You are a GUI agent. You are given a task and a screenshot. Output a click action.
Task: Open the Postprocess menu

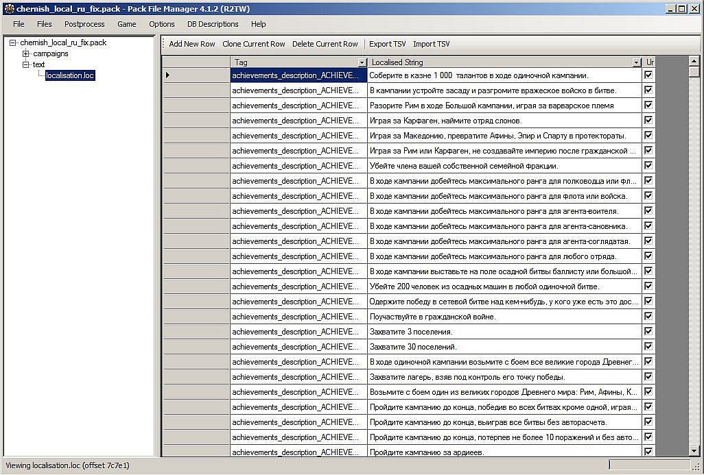(x=84, y=24)
